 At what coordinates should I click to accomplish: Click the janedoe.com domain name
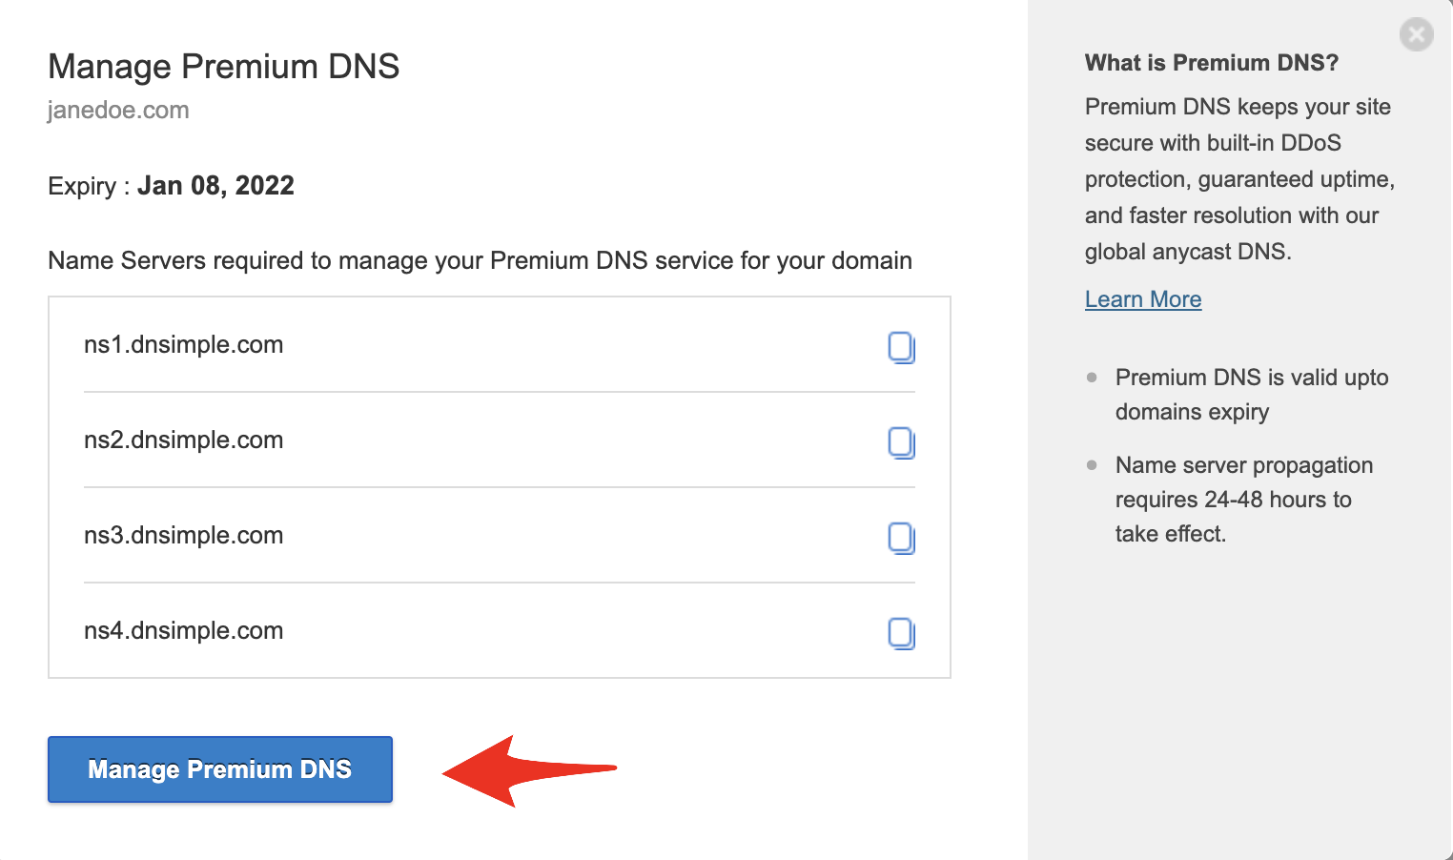118,111
